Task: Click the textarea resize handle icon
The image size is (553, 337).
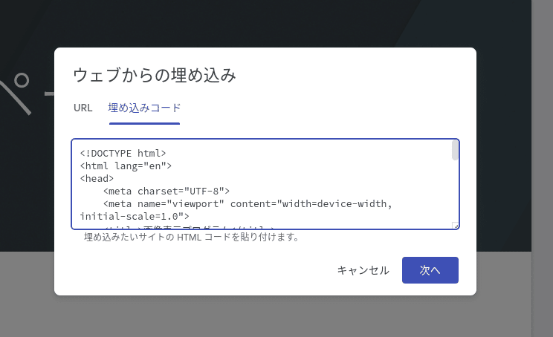Action: coord(456,226)
